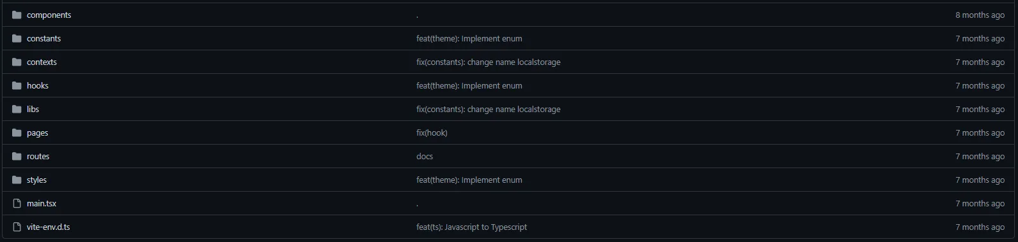Image resolution: width=1018 pixels, height=242 pixels.
Task: Click the folder icon next to components
Action: pyautogui.click(x=17, y=15)
